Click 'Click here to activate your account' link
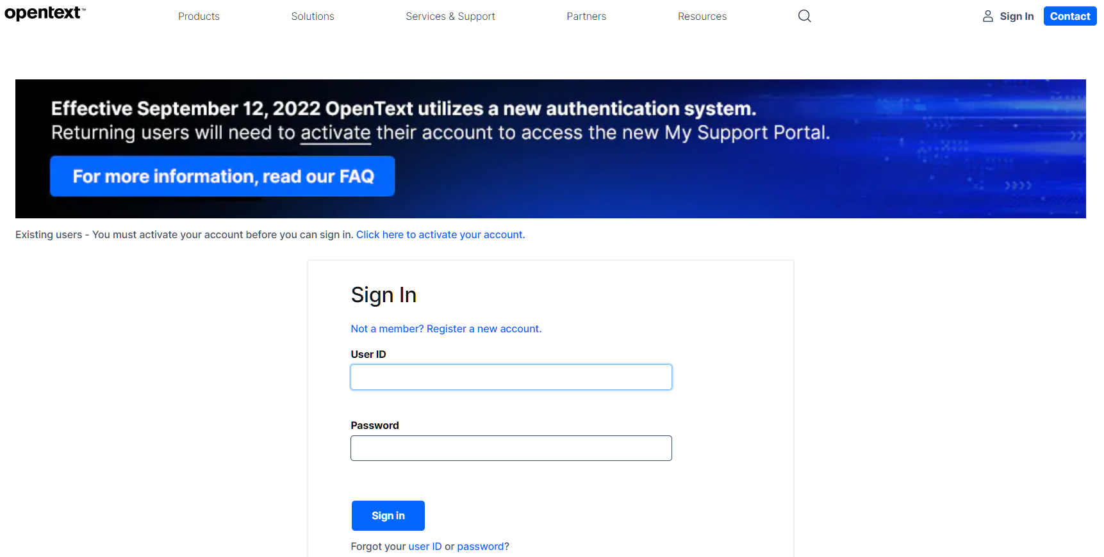Viewport: 1104px width, 557px height. (x=440, y=235)
